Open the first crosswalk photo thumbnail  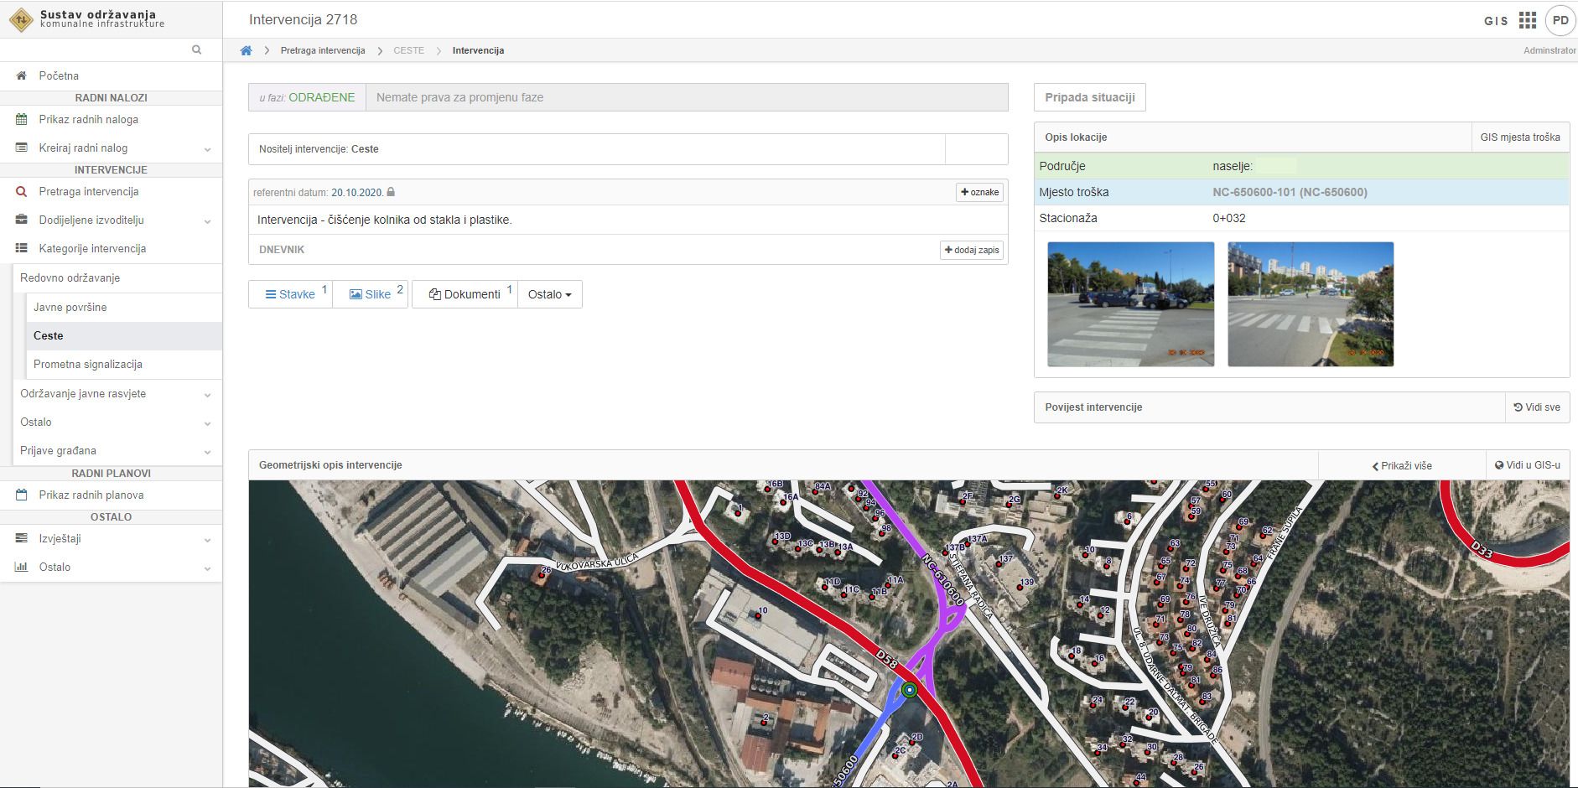[1130, 303]
